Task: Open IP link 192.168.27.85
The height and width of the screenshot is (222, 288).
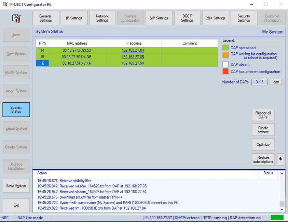Action: 133,57
